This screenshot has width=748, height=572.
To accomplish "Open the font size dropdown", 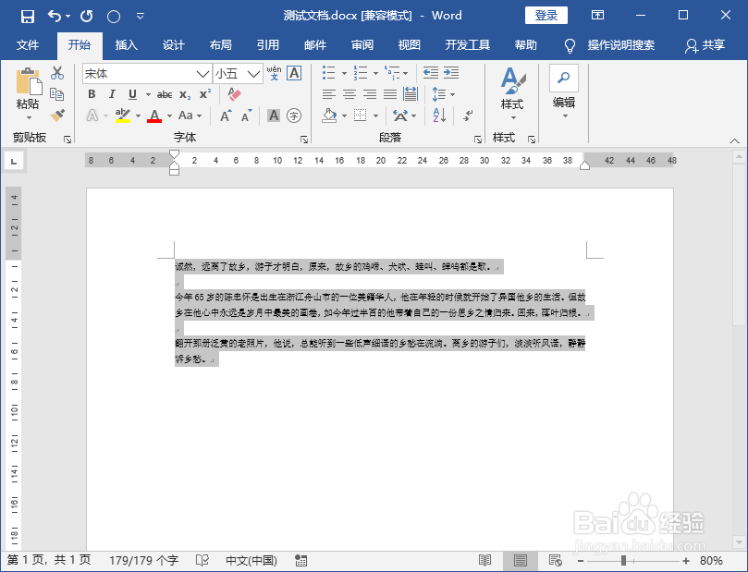I will [x=252, y=73].
